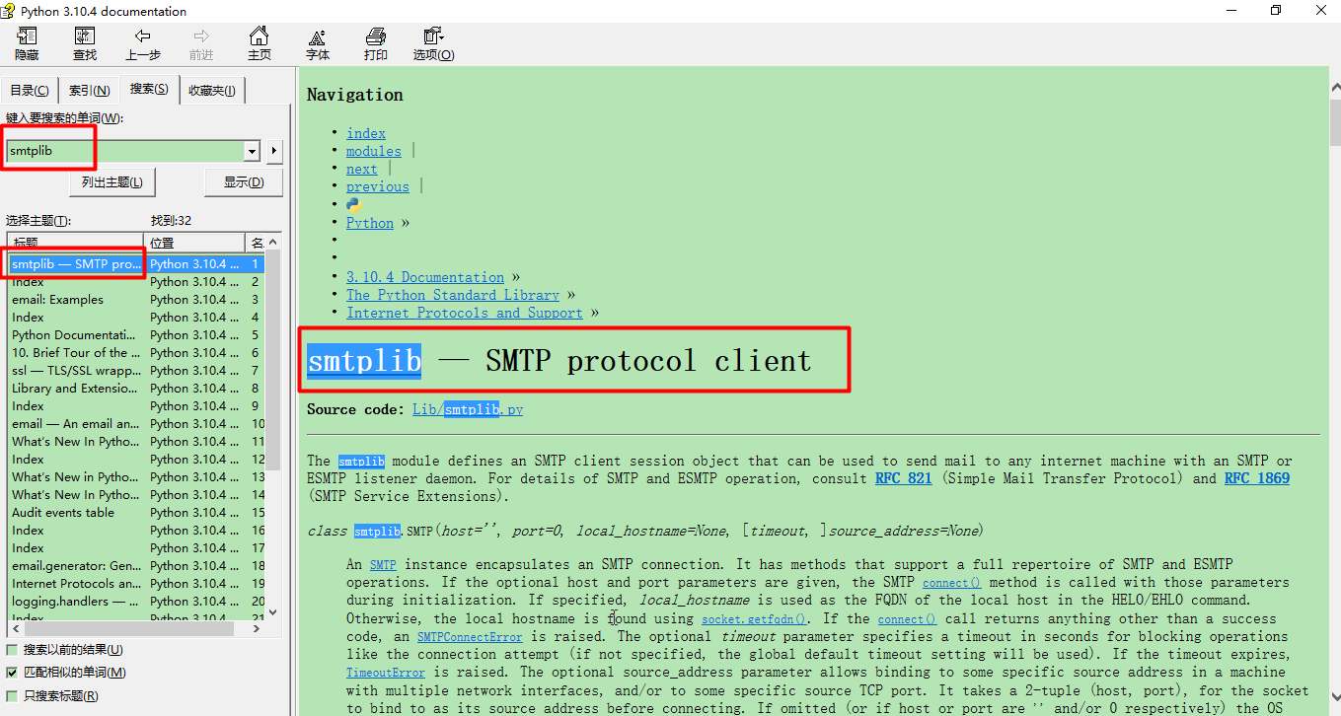Toggle 搜索以前的结果 checkbox

(x=12, y=650)
